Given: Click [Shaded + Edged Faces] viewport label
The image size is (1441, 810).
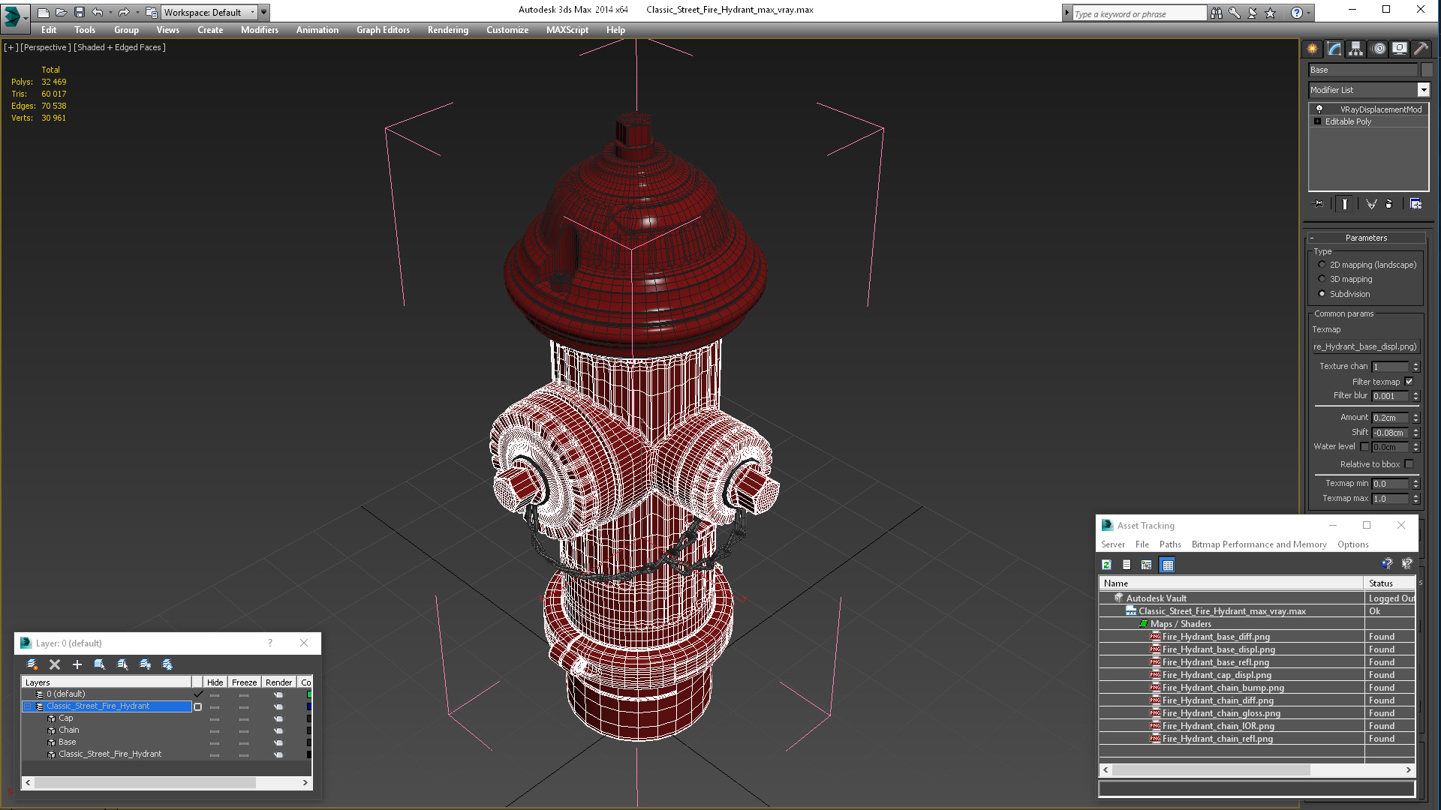Looking at the screenshot, I should click(120, 47).
